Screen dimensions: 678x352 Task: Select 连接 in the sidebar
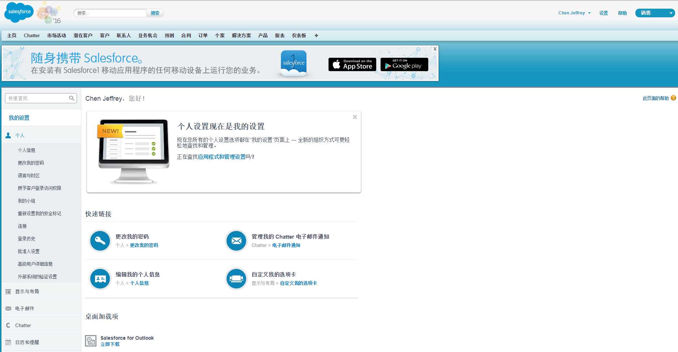click(22, 226)
